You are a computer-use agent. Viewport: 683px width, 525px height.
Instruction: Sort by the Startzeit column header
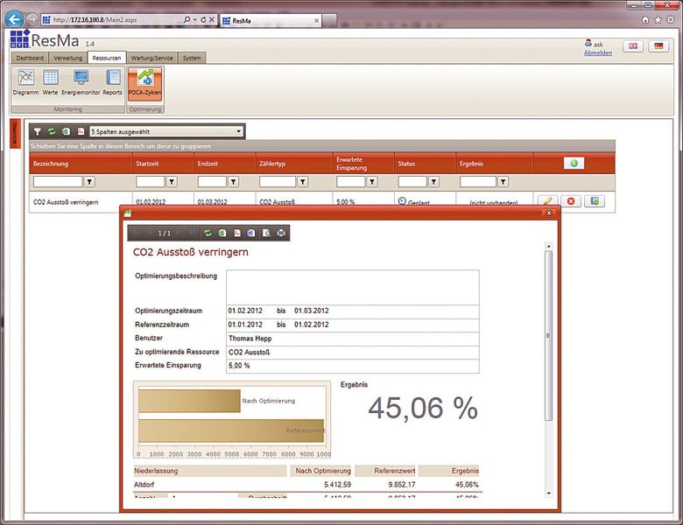point(147,164)
